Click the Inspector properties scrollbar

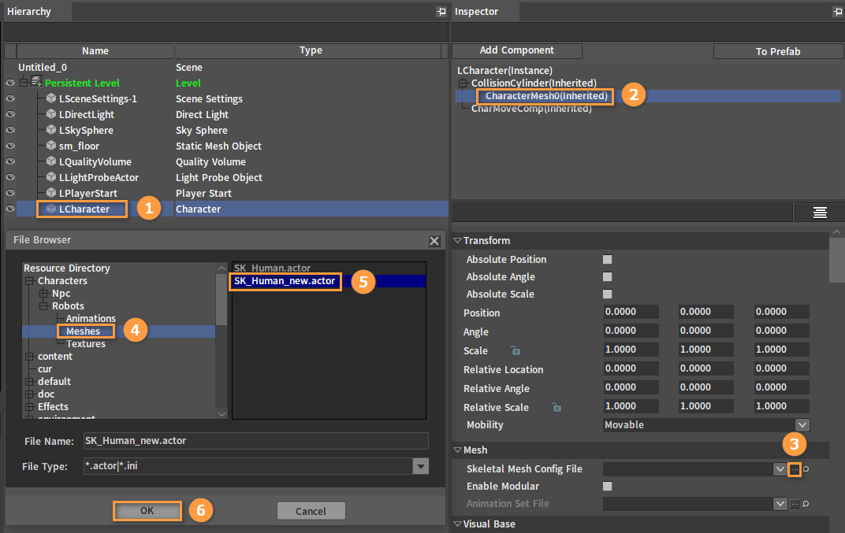coord(836,258)
